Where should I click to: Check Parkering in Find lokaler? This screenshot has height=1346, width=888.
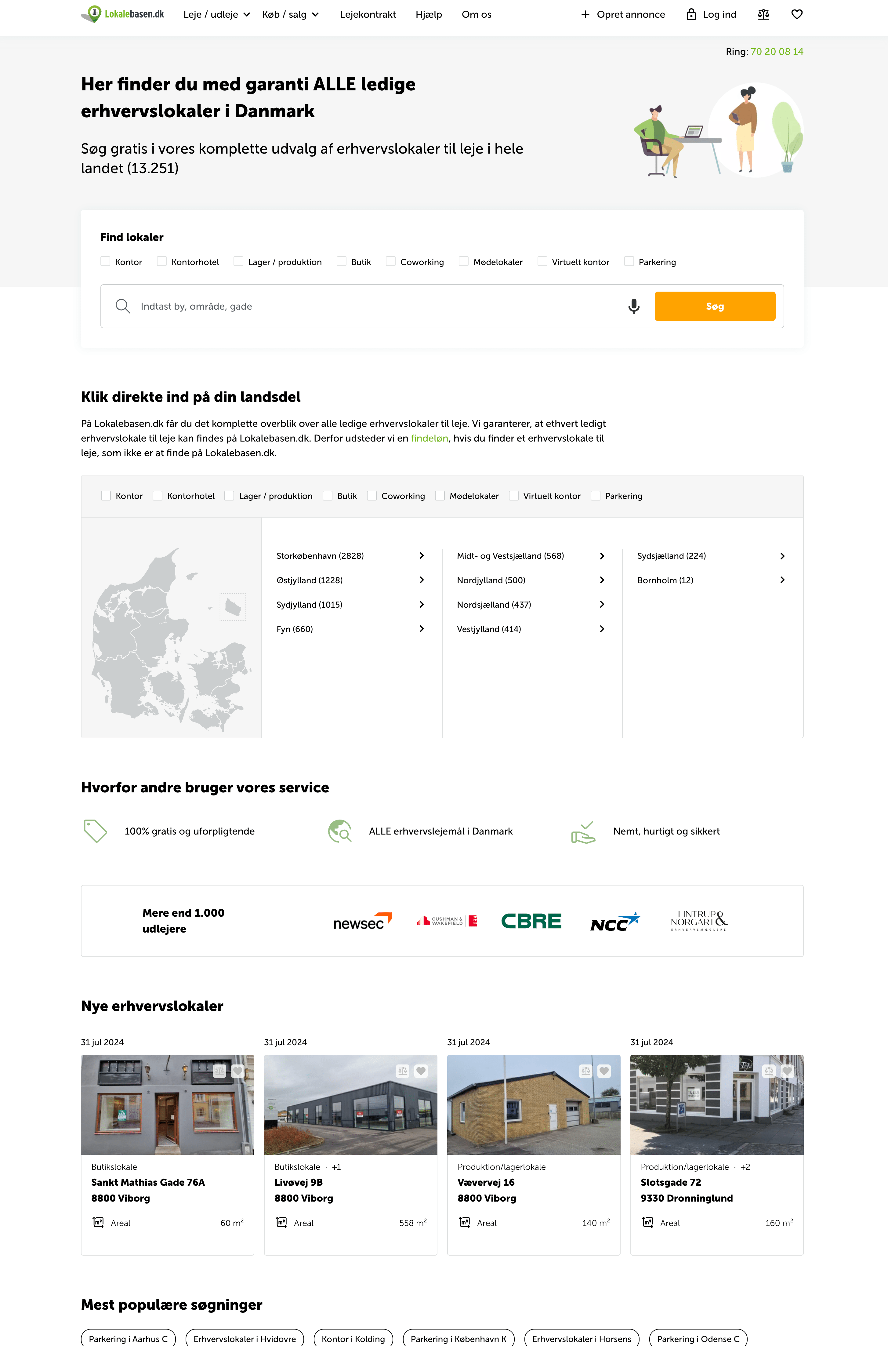(x=629, y=261)
